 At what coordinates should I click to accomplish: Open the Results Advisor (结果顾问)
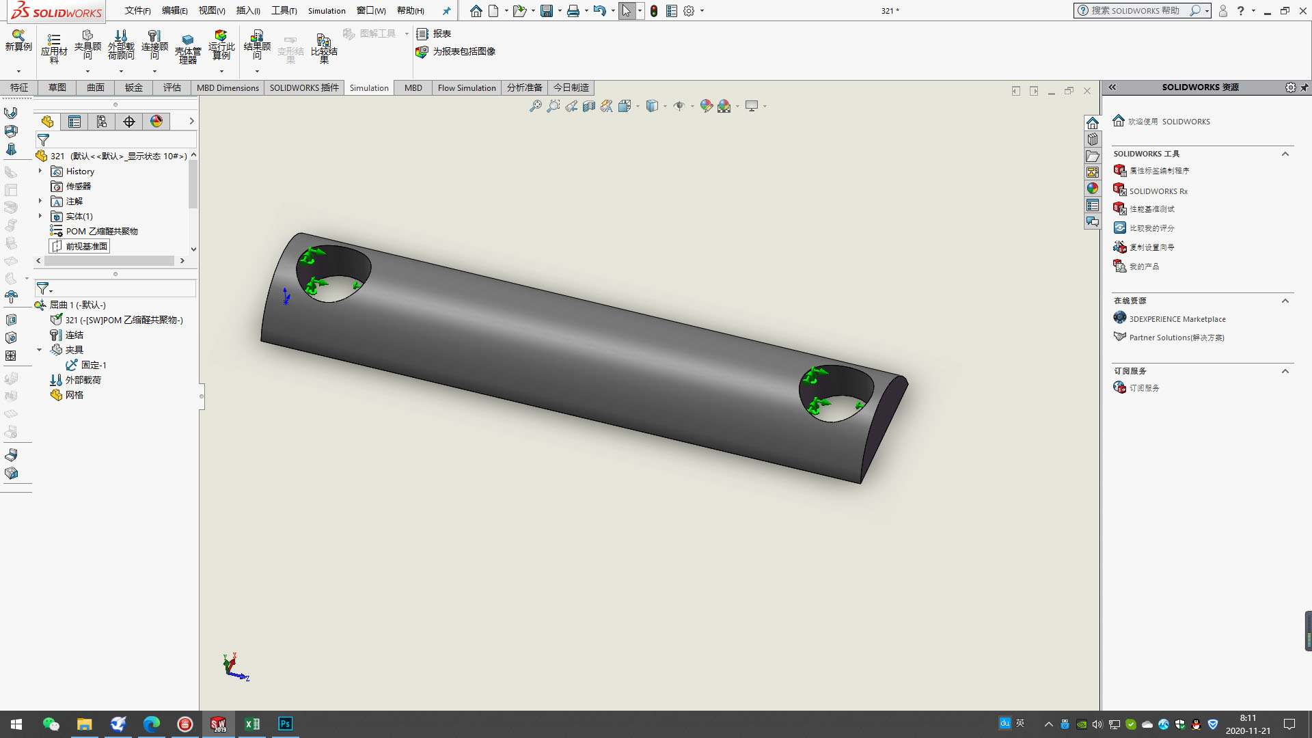point(257,45)
